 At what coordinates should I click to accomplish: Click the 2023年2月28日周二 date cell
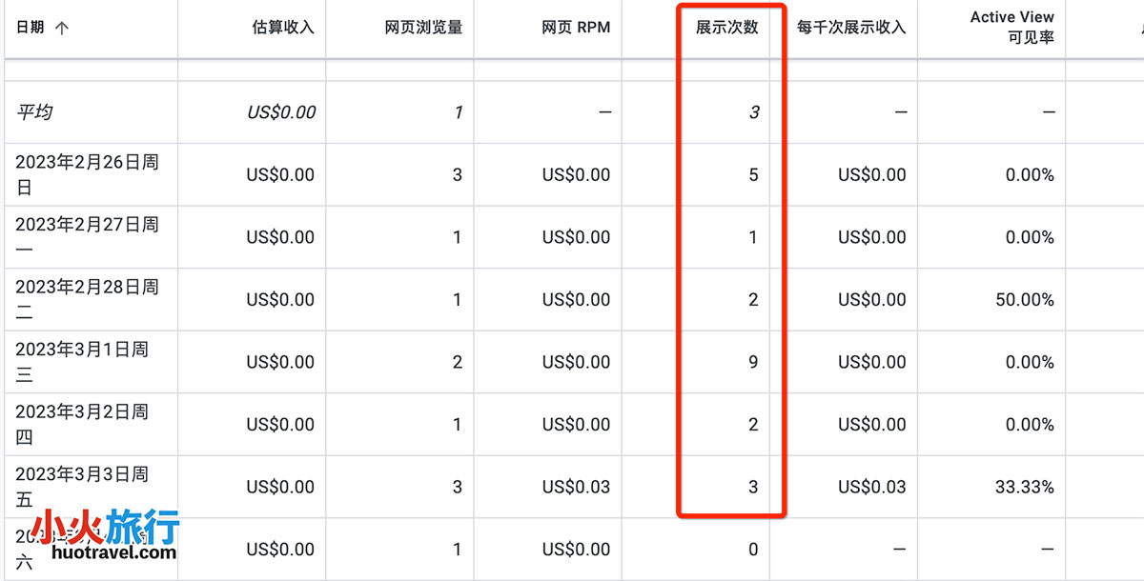[x=87, y=299]
